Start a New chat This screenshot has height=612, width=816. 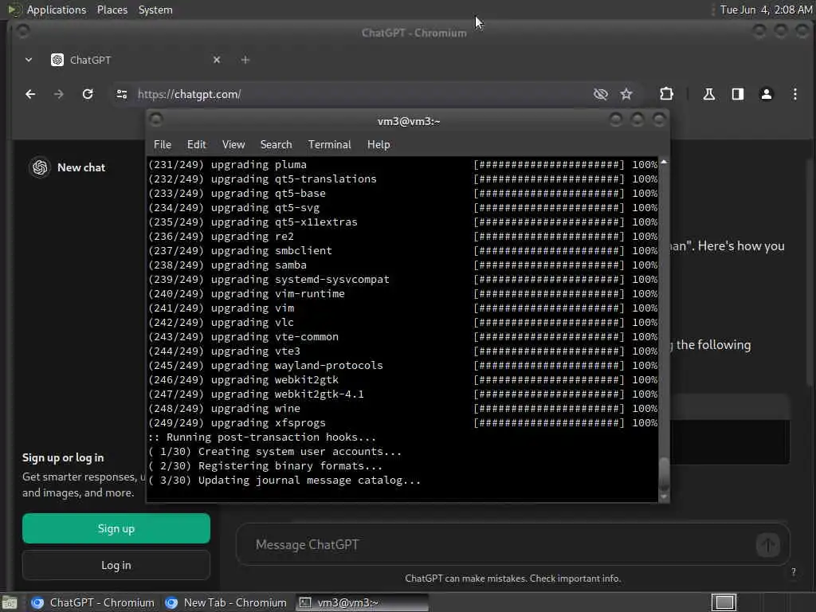[81, 167]
